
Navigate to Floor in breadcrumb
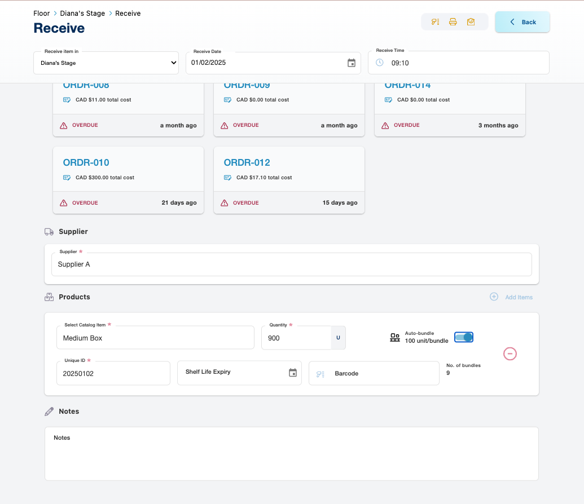[x=42, y=13]
